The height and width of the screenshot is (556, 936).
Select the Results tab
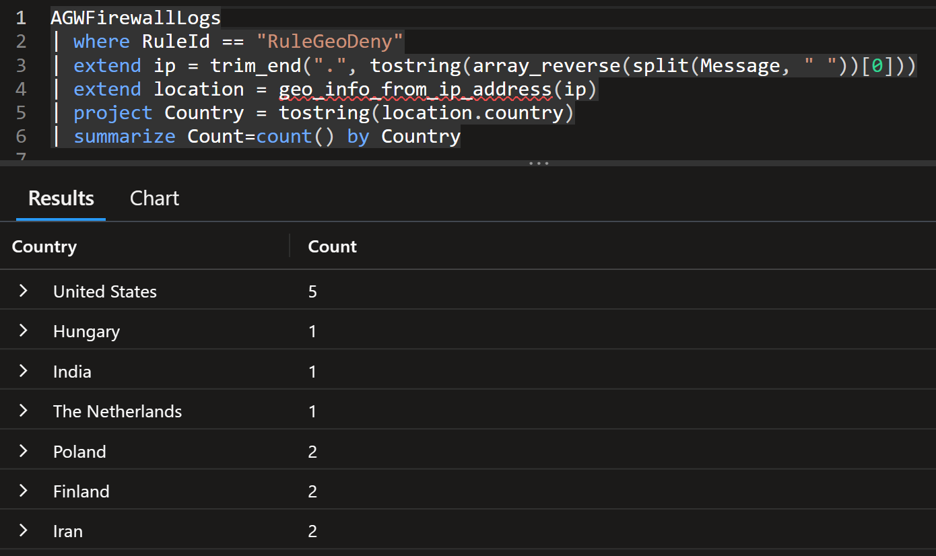pyautogui.click(x=61, y=199)
